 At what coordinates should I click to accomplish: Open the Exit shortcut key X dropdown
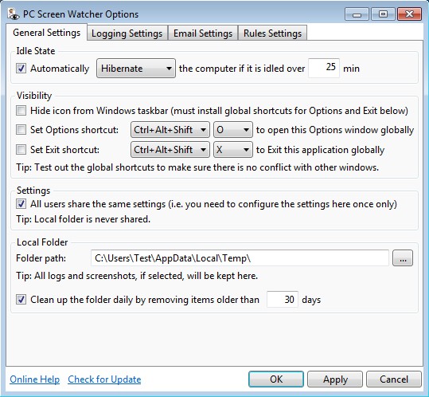[x=233, y=150]
